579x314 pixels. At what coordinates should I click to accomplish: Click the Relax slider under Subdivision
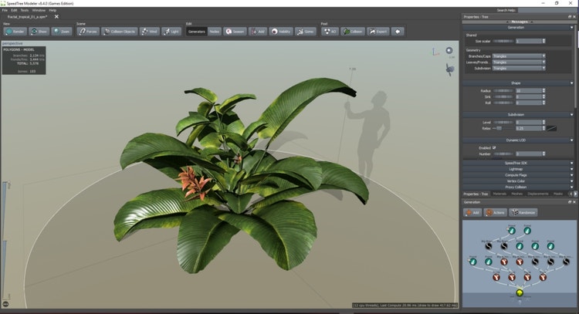click(503, 128)
